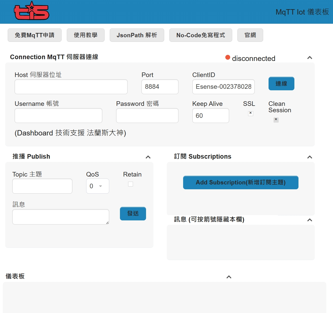This screenshot has width=333, height=313.
Task: Click the Dashboard 技術支援 法蘭斯大神 text
Action: (70, 133)
